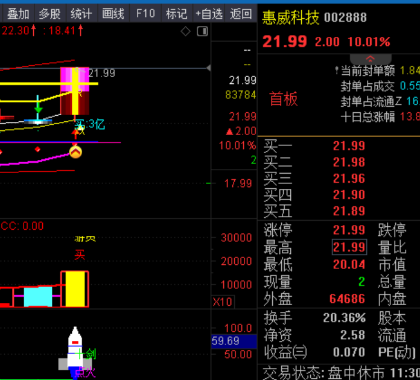420x380 pixels.
Task: Collapse the panel with red up chevron
Action: point(371,59)
